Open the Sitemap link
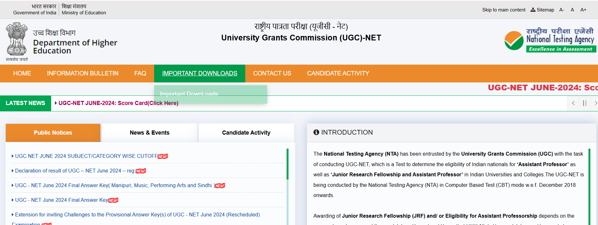 coord(542,10)
